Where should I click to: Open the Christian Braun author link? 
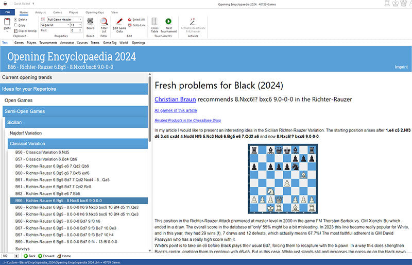pyautogui.click(x=175, y=98)
